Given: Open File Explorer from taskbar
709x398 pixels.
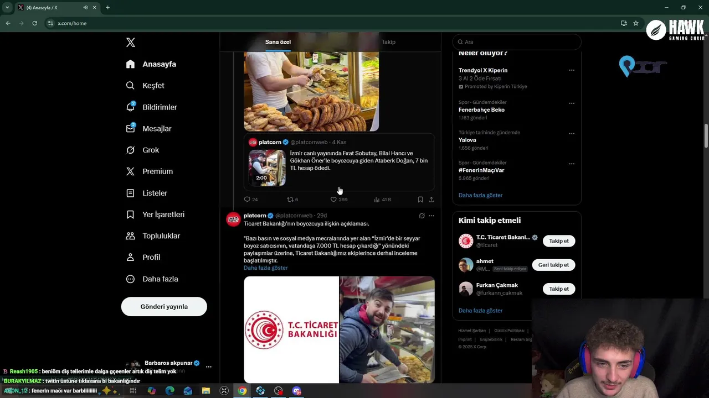Looking at the screenshot, I should pyautogui.click(x=205, y=391).
